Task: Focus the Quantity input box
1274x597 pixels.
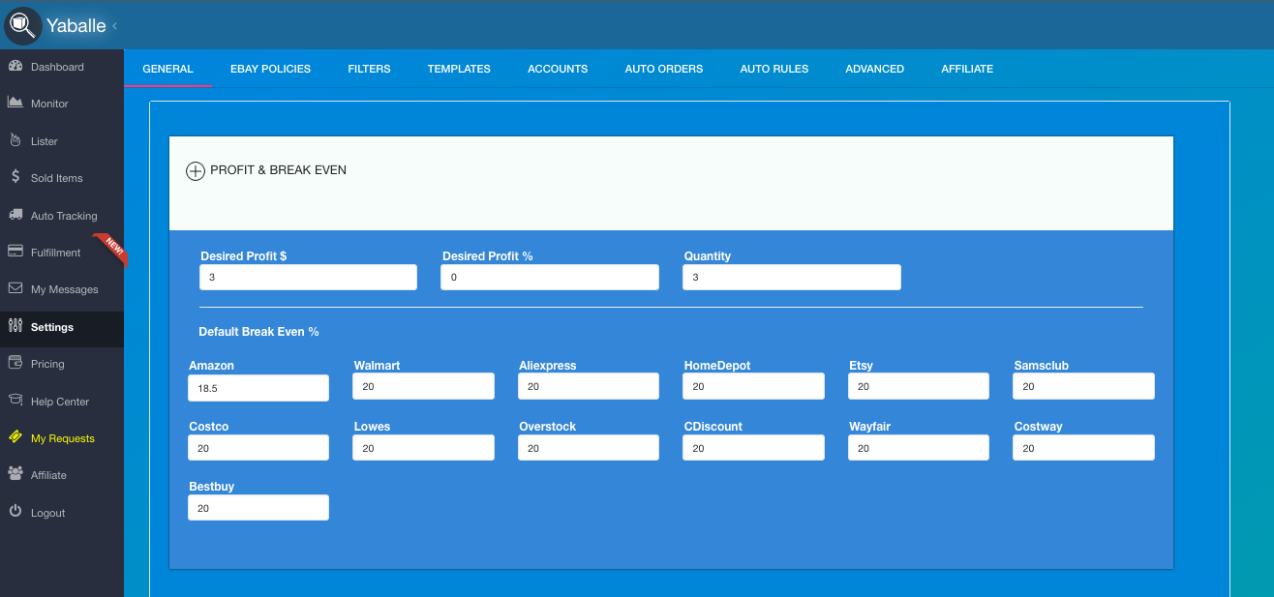Action: 791,278
